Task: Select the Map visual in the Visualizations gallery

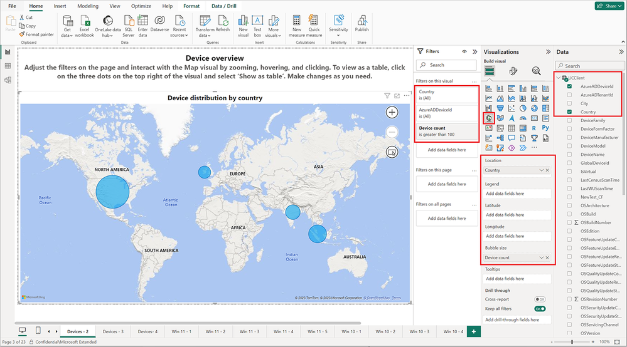Action: coord(489,117)
